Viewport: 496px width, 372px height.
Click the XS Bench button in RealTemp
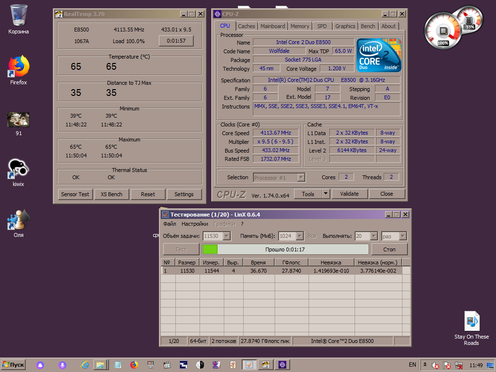[x=111, y=194]
